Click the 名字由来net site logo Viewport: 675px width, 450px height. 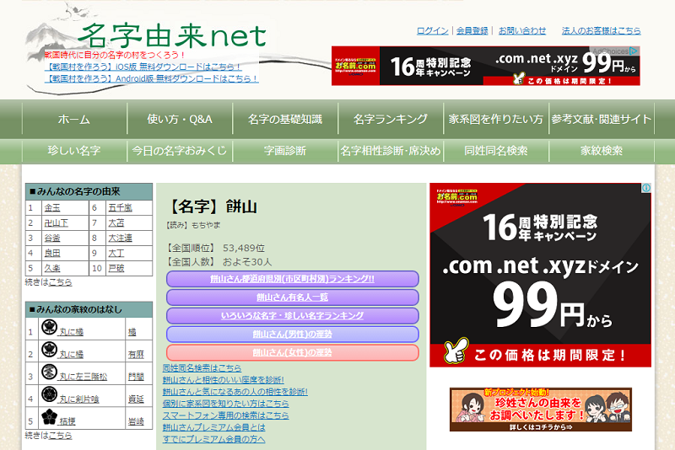pyautogui.click(x=172, y=35)
